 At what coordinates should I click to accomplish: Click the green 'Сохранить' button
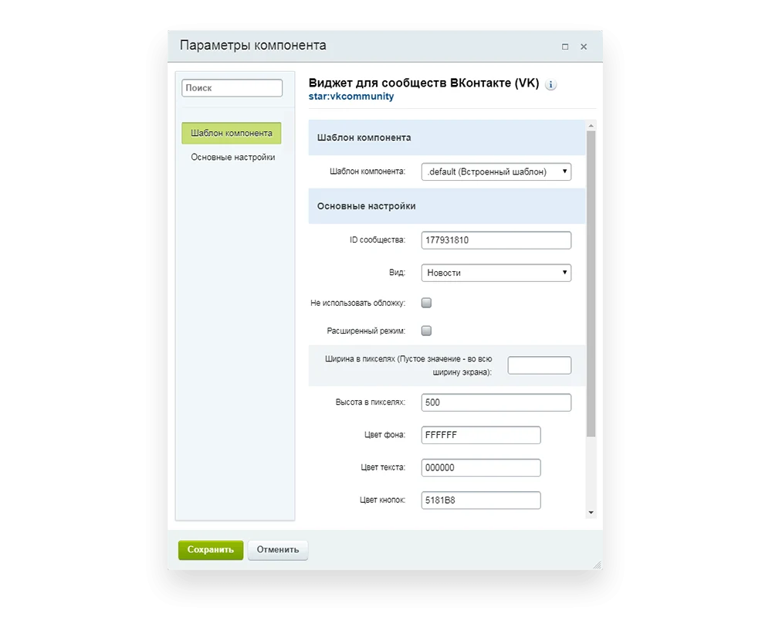pyautogui.click(x=211, y=549)
